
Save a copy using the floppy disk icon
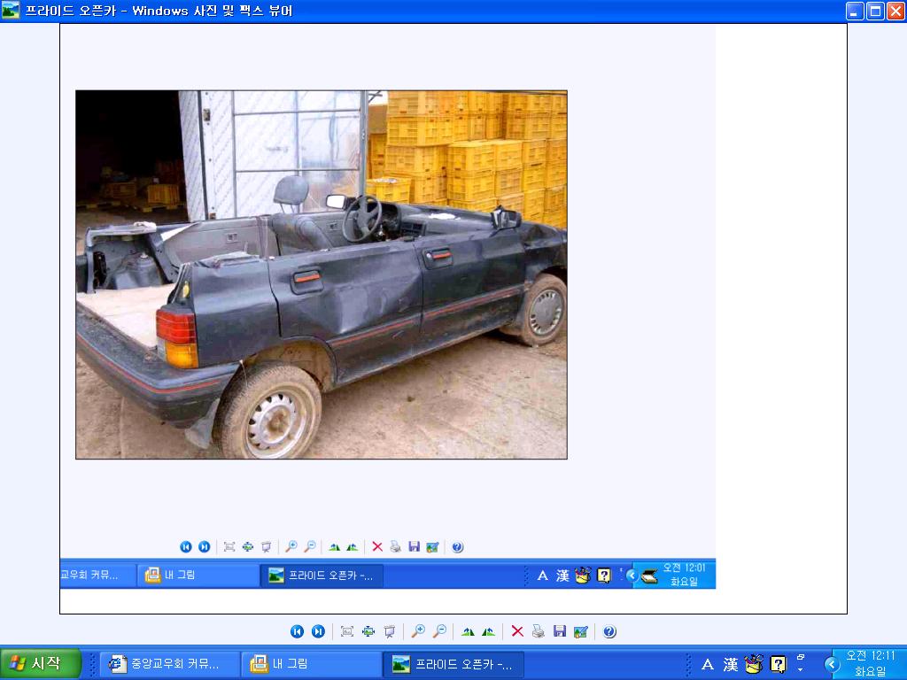coord(559,631)
